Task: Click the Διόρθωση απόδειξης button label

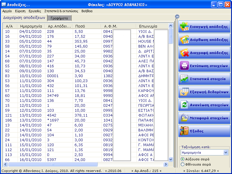Action: pos(209,40)
